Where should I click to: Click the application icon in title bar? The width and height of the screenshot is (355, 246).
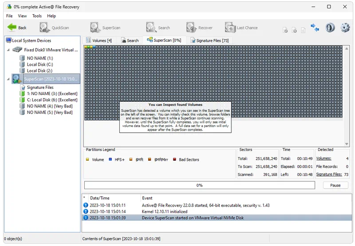coord(9,7)
